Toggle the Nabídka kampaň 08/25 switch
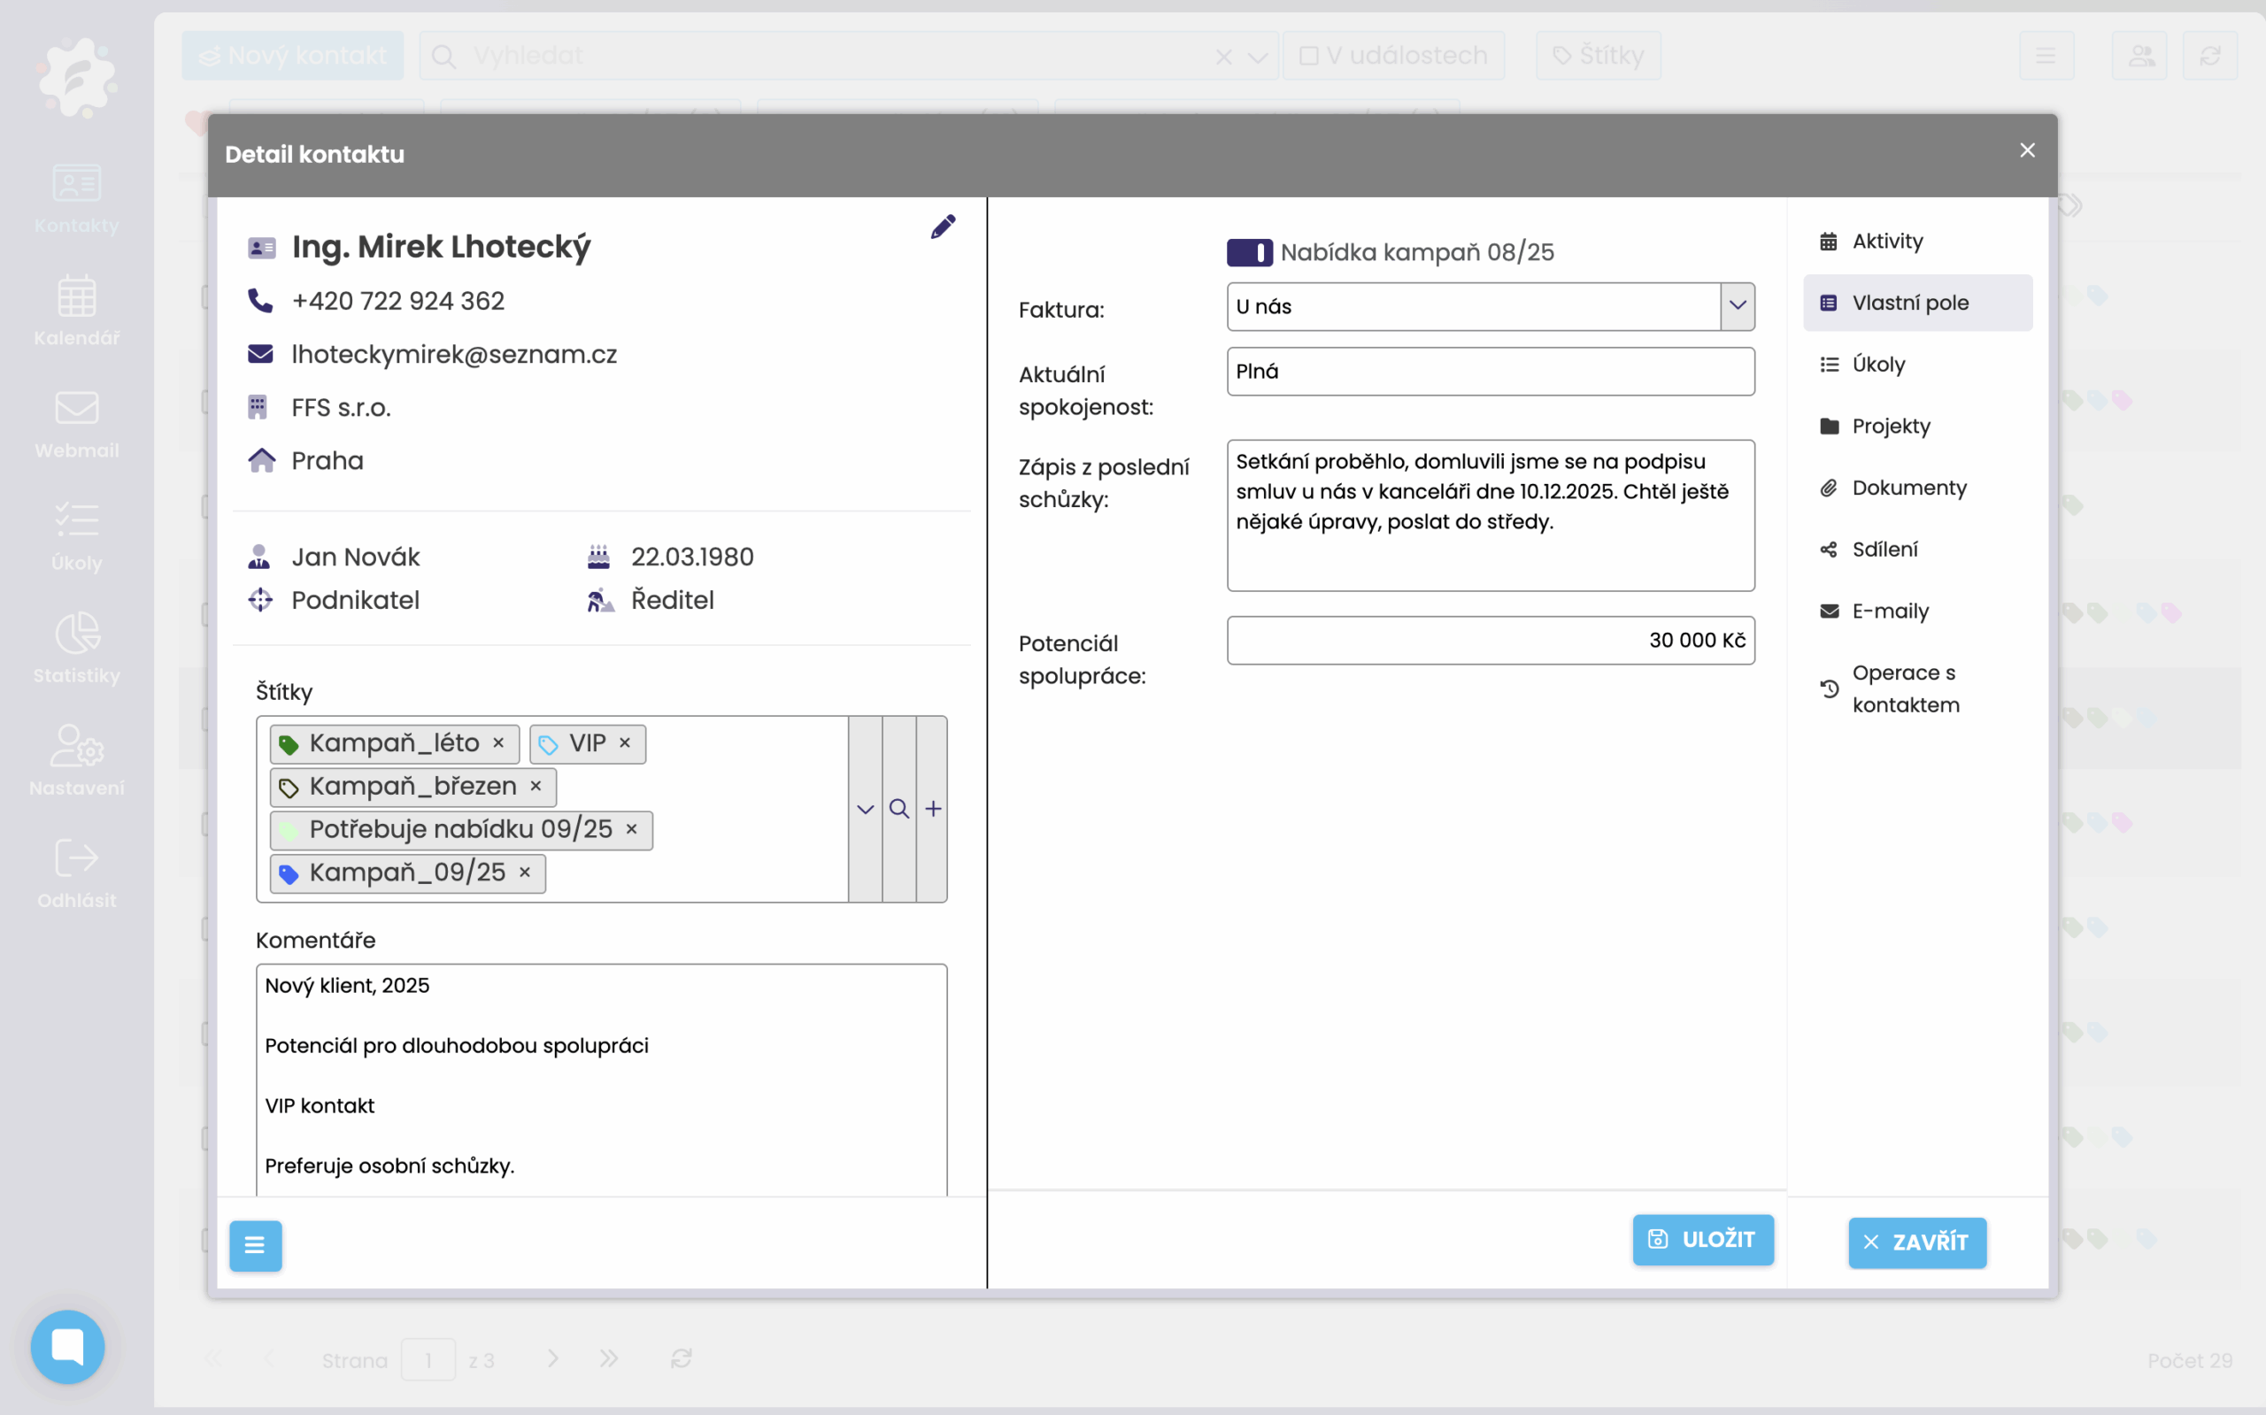This screenshot has width=2266, height=1415. (1249, 253)
